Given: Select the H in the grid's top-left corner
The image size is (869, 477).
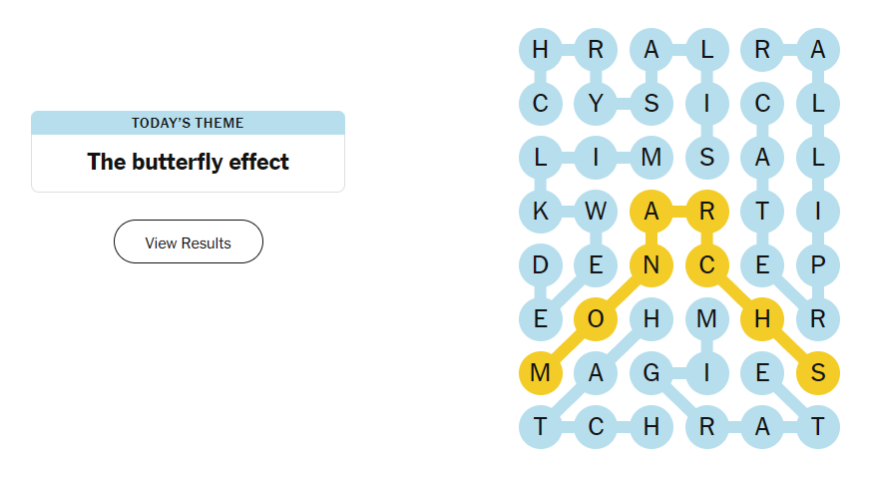Looking at the screenshot, I should click(540, 48).
